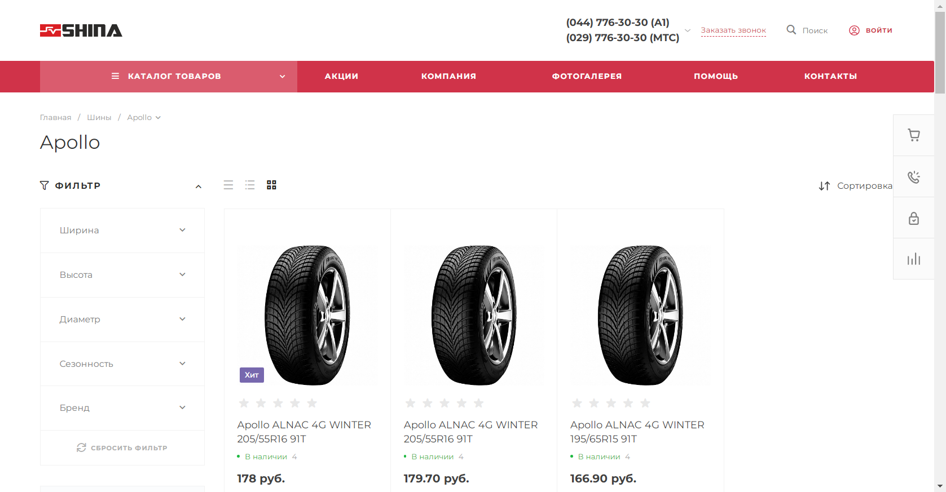Click the Сбросить фильтр button
This screenshot has width=946, height=492.
click(x=122, y=448)
